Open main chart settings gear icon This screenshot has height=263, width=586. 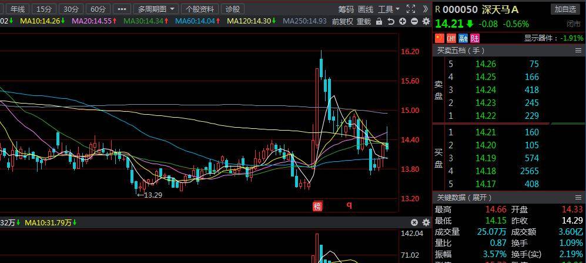coord(426,21)
